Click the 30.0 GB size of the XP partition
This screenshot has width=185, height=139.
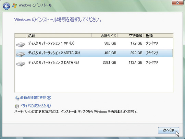110,43
